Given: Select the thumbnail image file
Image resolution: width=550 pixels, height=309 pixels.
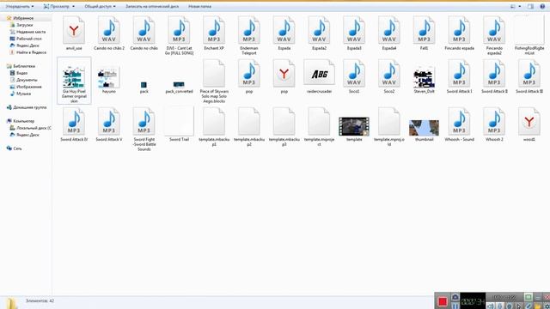Looking at the screenshot, I should pyautogui.click(x=424, y=128).
